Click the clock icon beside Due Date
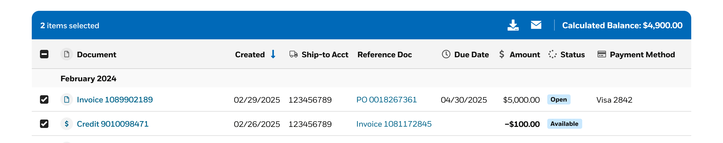The width and height of the screenshot is (723, 143). pos(446,54)
